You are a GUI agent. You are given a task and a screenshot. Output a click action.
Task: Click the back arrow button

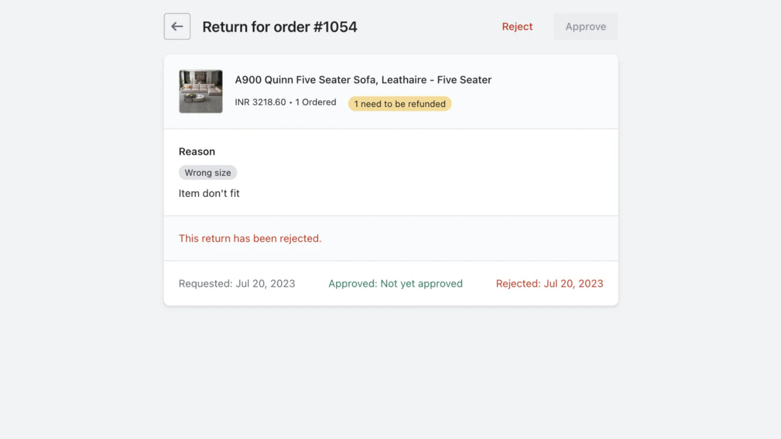coord(177,26)
